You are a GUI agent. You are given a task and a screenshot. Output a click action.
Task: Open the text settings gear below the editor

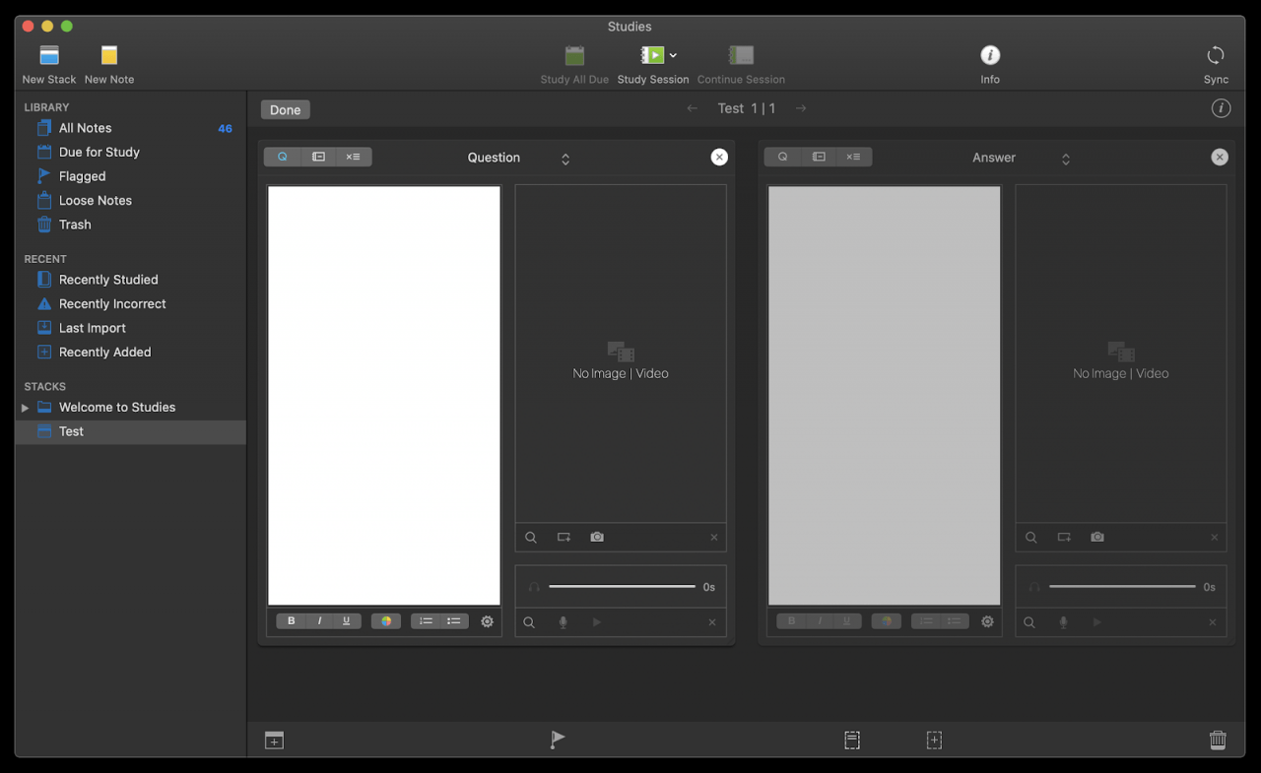pos(487,621)
